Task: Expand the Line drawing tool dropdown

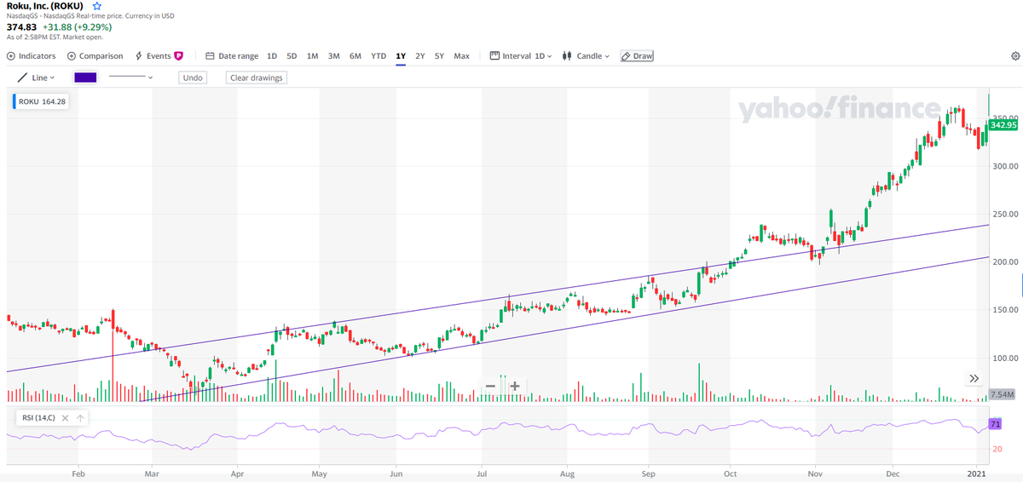Action: click(36, 77)
